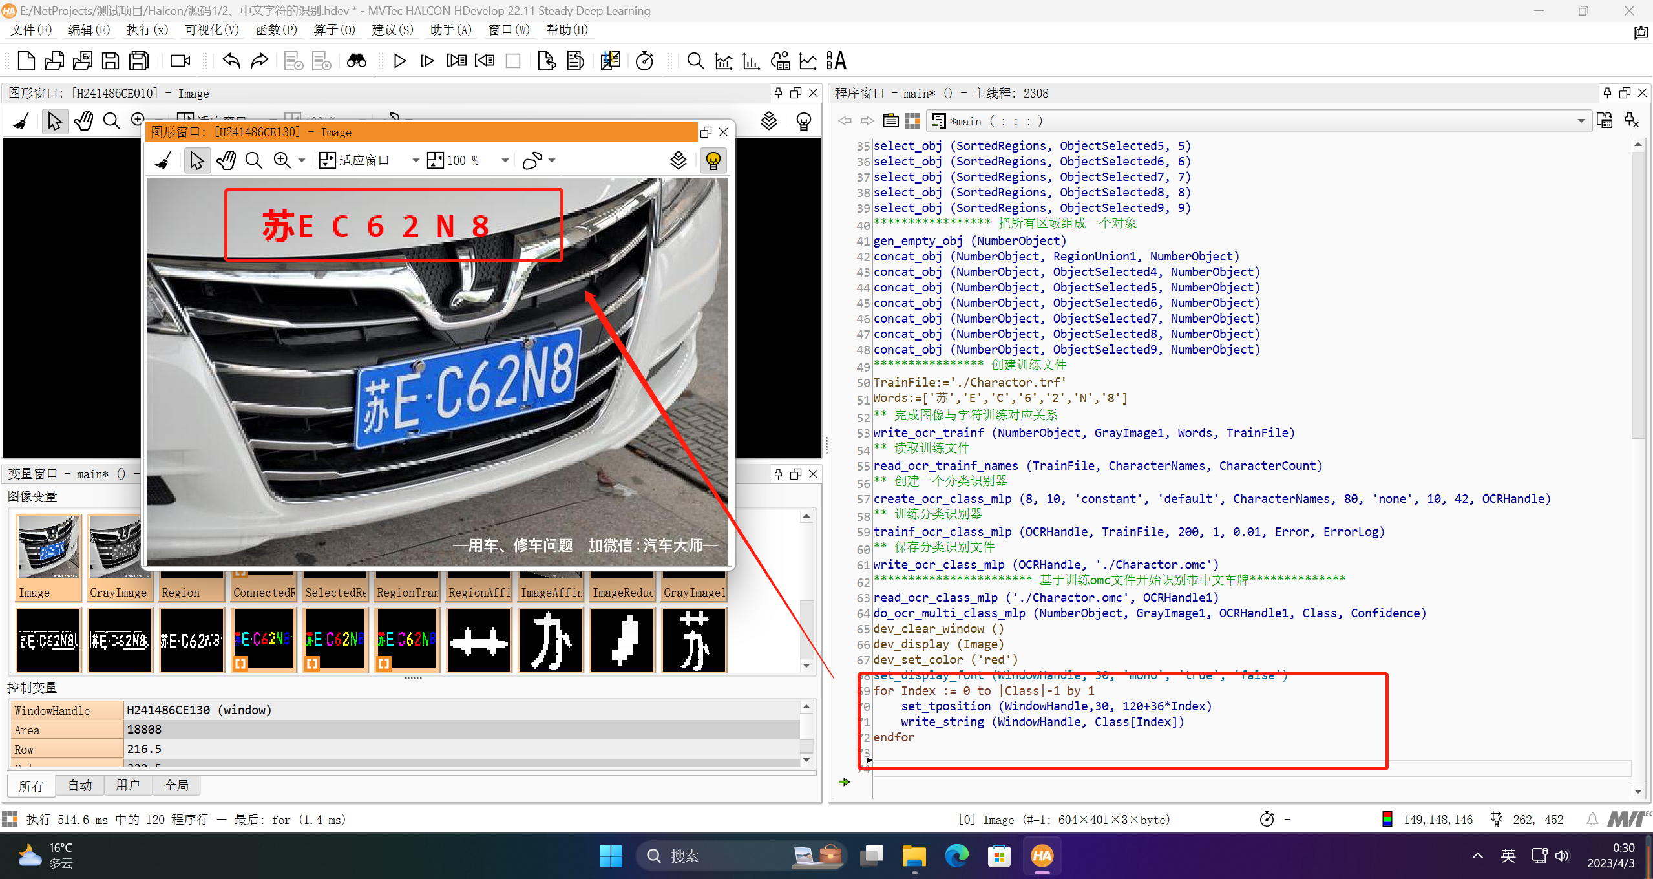Switch to the 用户 variables tab

(x=127, y=785)
